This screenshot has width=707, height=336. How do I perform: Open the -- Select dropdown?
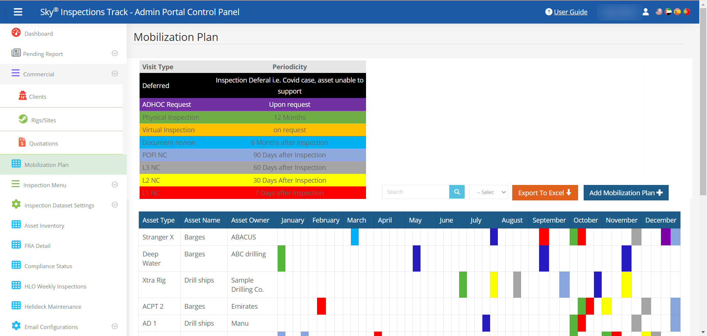488,192
